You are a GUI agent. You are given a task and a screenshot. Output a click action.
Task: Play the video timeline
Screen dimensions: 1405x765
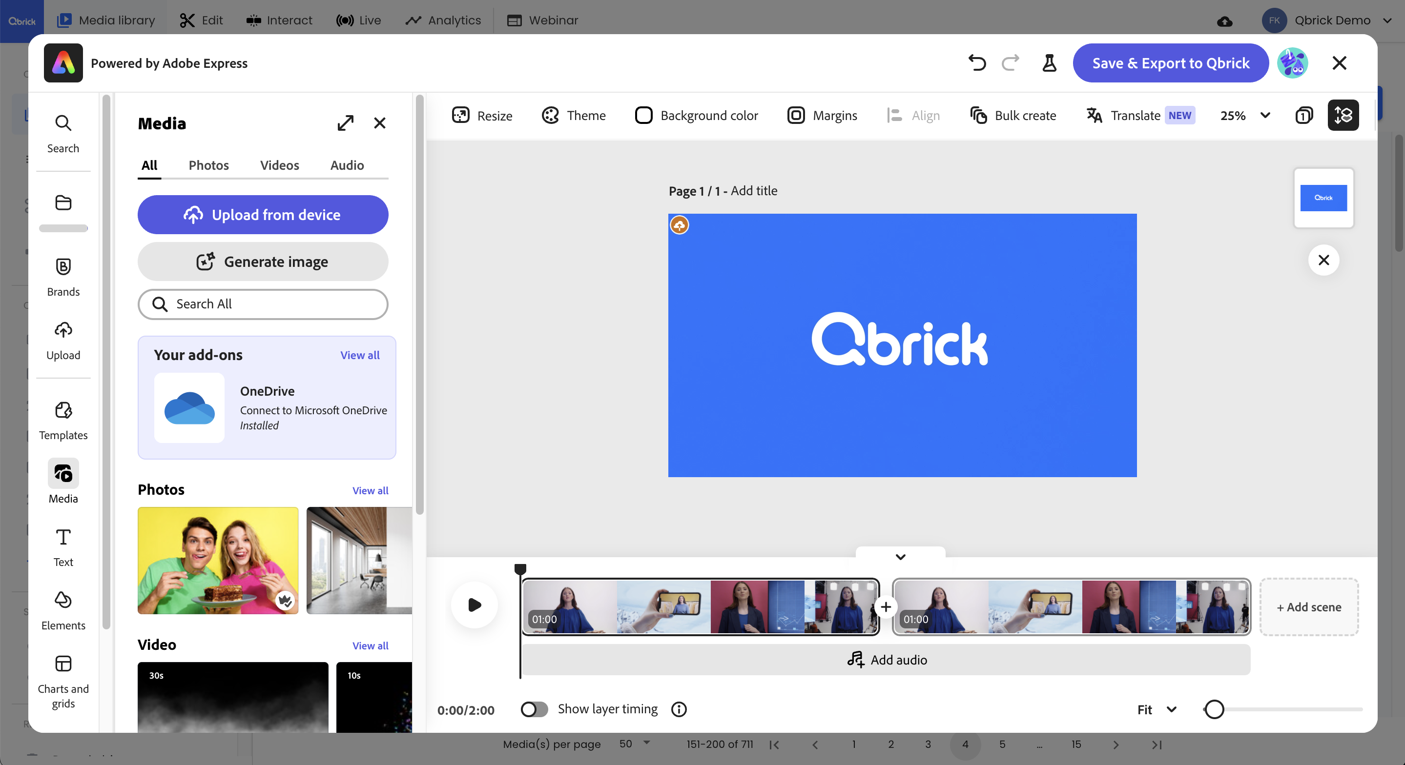pos(475,604)
